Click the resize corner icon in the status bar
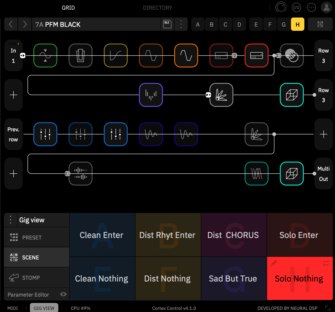Image resolution: width=335 pixels, height=312 pixels. [x=327, y=308]
